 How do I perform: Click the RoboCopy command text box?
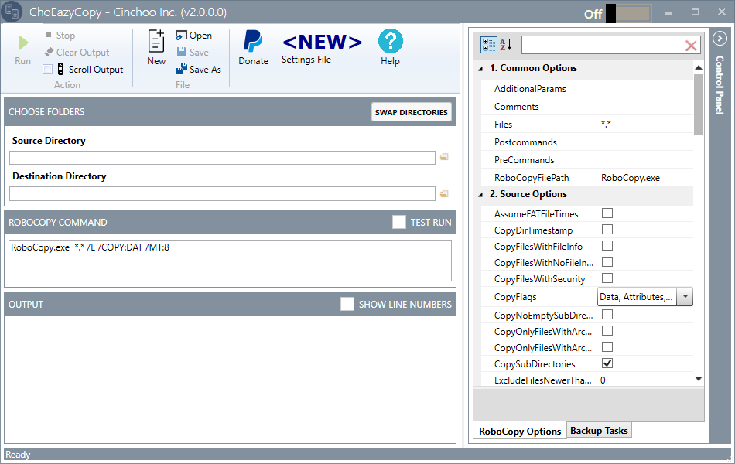[x=230, y=261]
